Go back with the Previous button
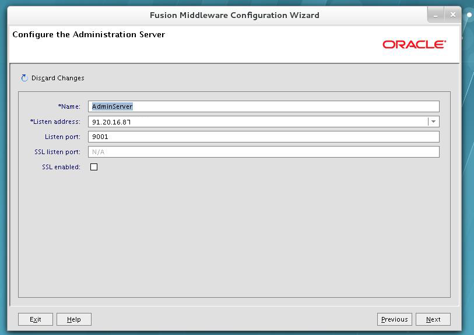Screen dimensions: 474x335 tap(394, 319)
